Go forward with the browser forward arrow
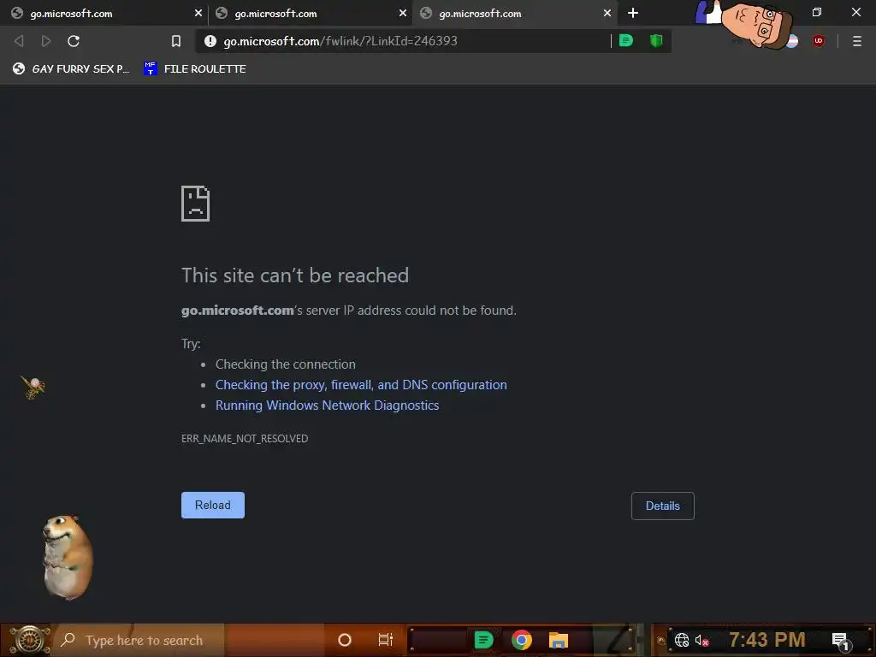This screenshot has width=876, height=657. click(46, 41)
